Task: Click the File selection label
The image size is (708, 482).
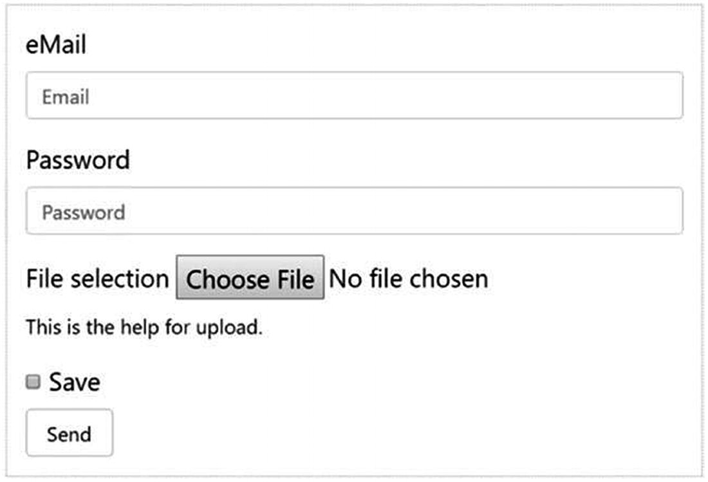Action: point(97,279)
